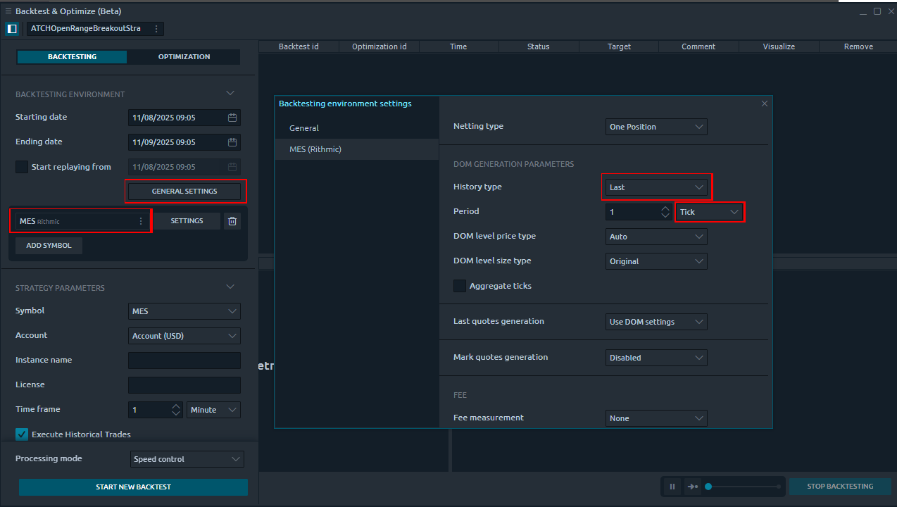
Task: Switch to the Optimization tab
Action: tap(184, 57)
